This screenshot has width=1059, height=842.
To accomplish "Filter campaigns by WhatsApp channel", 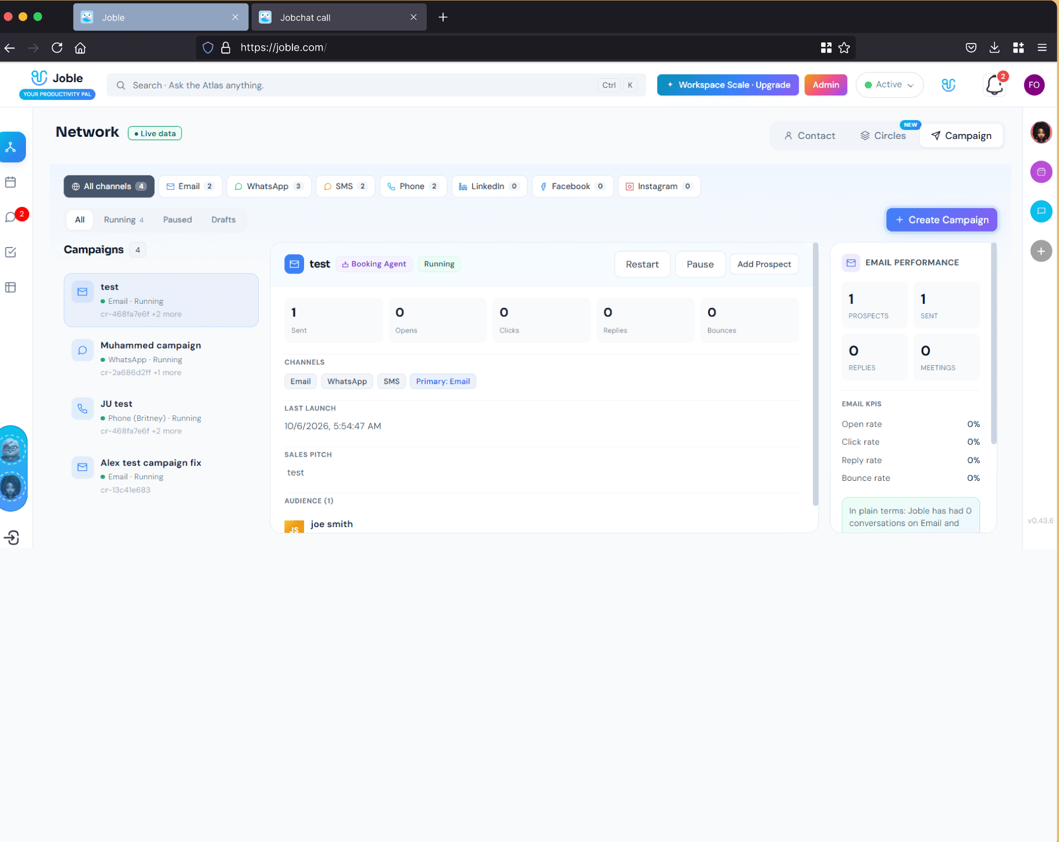I will click(269, 186).
